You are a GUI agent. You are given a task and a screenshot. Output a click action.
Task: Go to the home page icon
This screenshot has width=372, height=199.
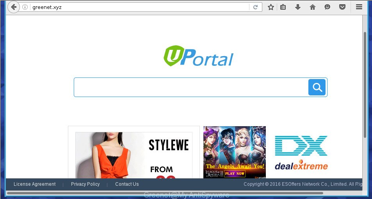(312, 7)
